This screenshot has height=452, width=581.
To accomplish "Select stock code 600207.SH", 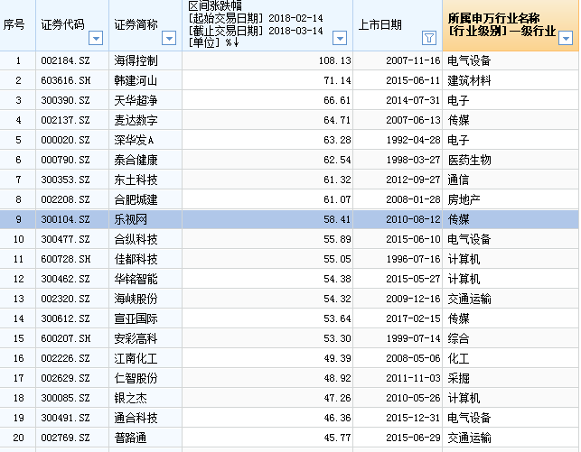I will (x=65, y=338).
